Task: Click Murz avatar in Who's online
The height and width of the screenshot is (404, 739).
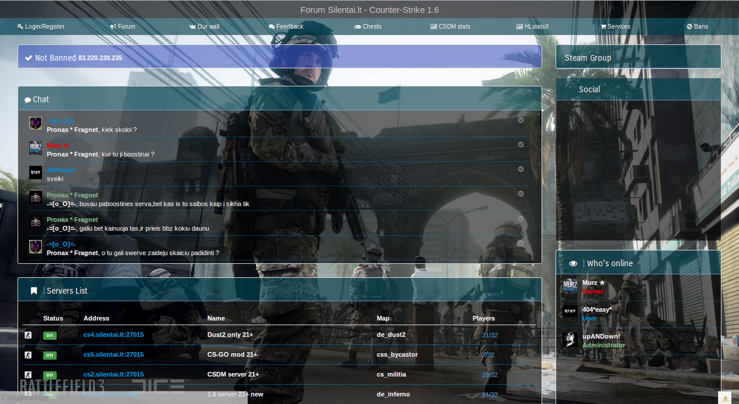Action: (x=570, y=286)
